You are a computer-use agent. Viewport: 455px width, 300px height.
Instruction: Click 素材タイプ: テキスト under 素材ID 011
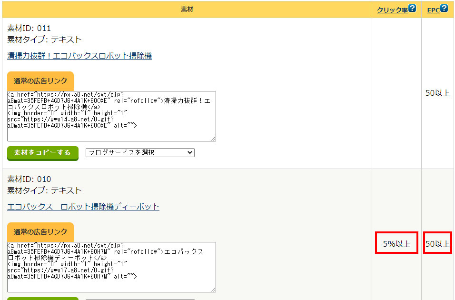(x=44, y=40)
